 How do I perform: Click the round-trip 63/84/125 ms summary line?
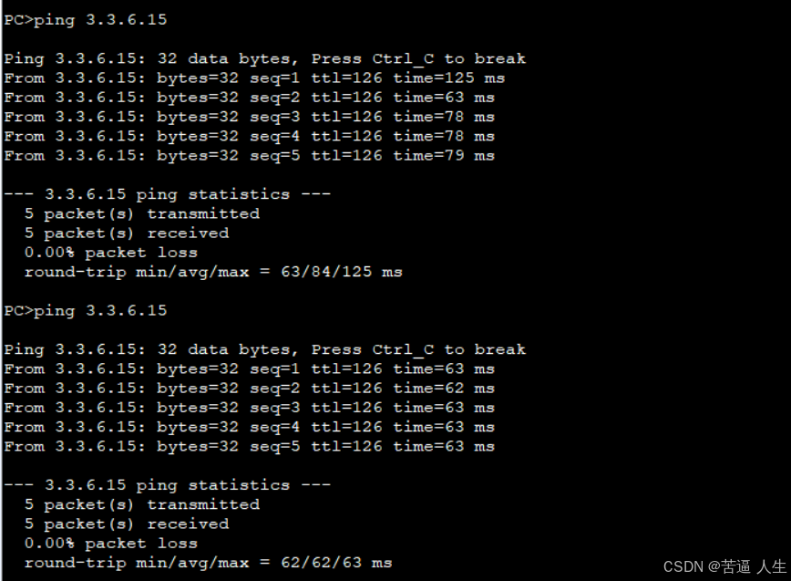click(x=213, y=272)
